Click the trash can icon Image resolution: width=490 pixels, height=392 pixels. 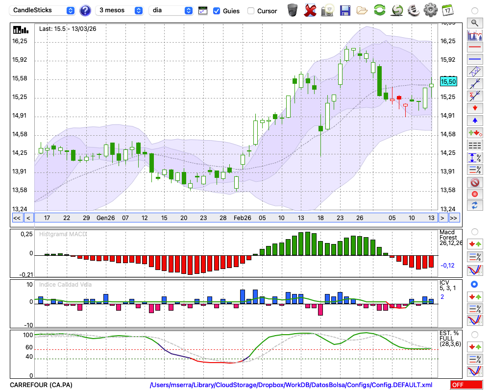[x=293, y=10]
